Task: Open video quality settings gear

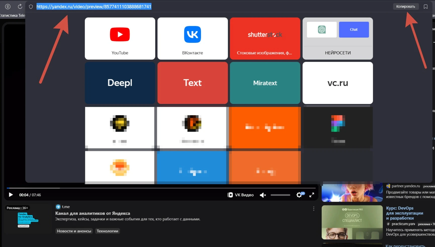Action: [299, 195]
